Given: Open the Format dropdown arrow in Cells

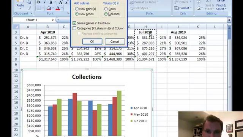Looking at the screenshot, I should [x=191, y=8].
